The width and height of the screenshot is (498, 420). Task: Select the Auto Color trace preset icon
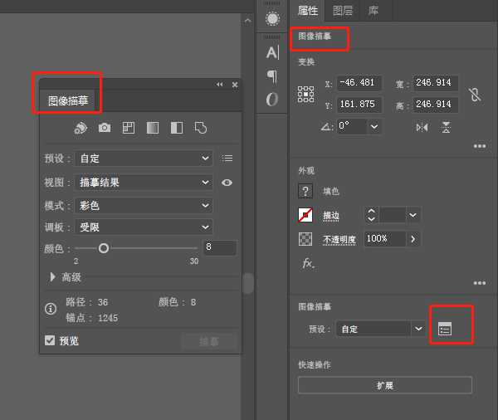[81, 128]
